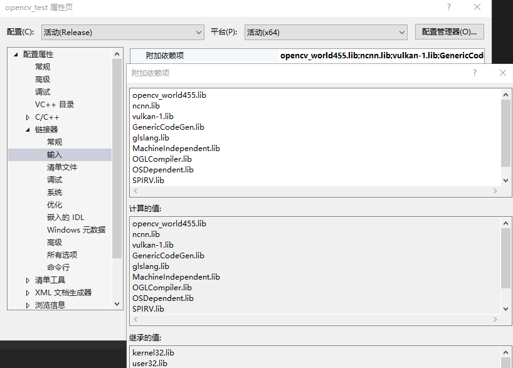Close the 附加依赖项 dialog

[x=503, y=73]
